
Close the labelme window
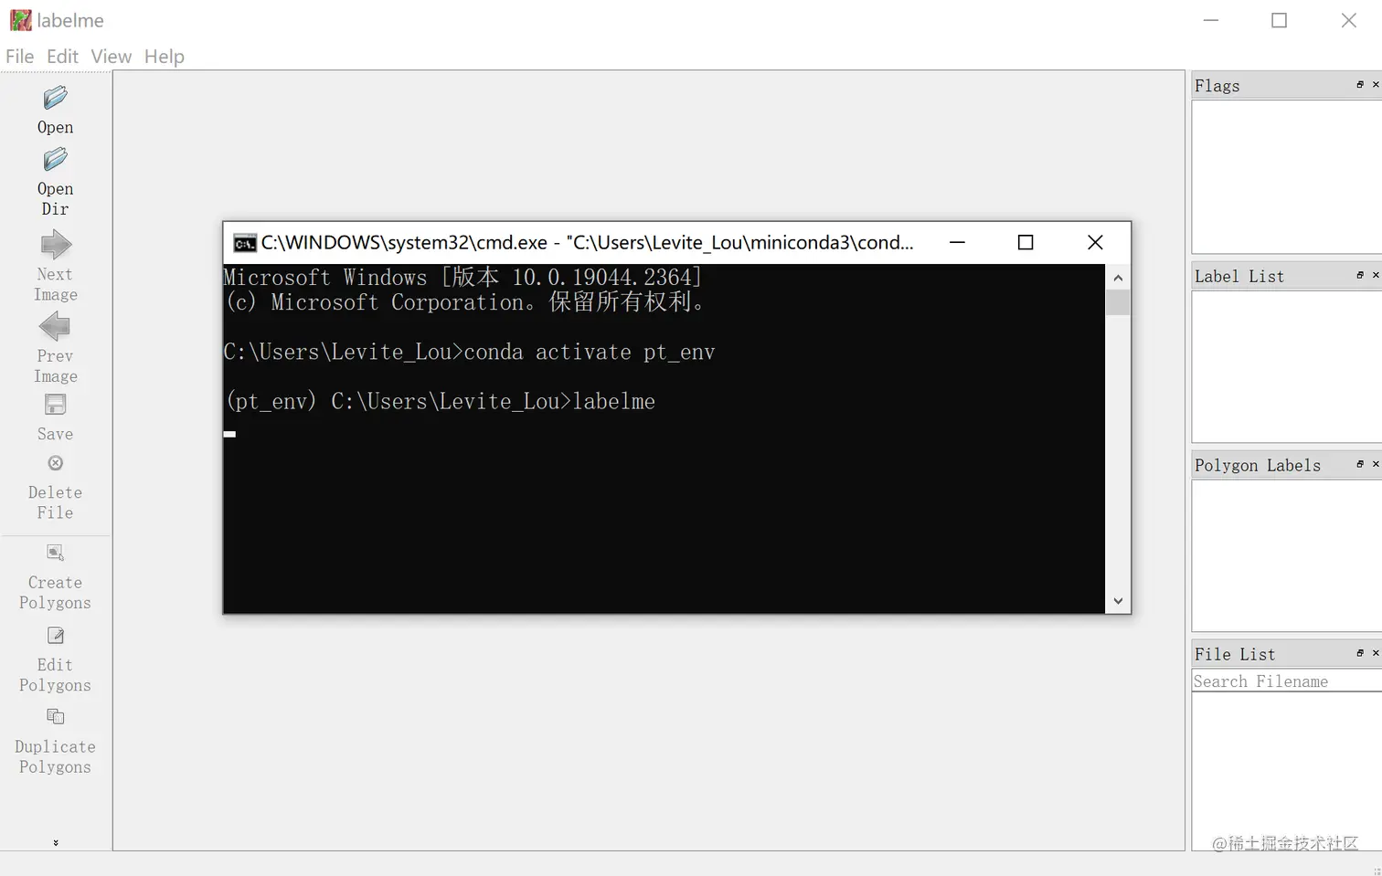(x=1349, y=20)
